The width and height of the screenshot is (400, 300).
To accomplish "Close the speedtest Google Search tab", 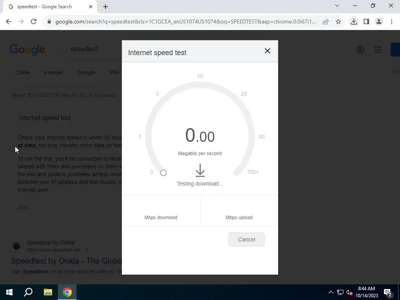I will [91, 7].
